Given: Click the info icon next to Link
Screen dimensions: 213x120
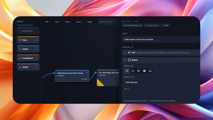Looking at the screenshot, I should [129, 89].
